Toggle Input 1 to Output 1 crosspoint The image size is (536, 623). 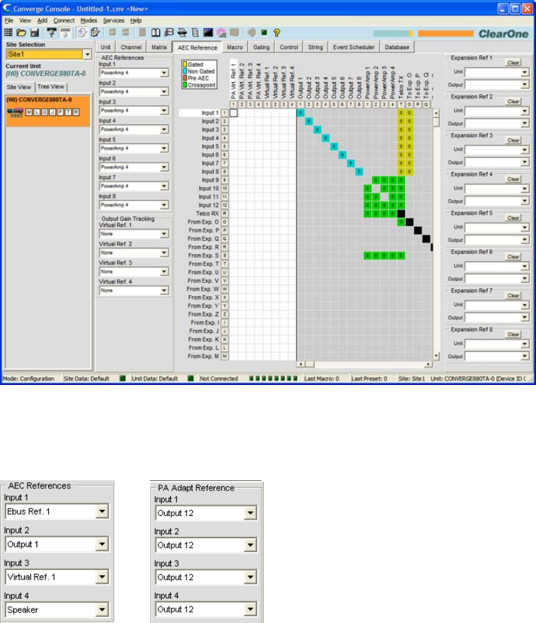coord(300,113)
